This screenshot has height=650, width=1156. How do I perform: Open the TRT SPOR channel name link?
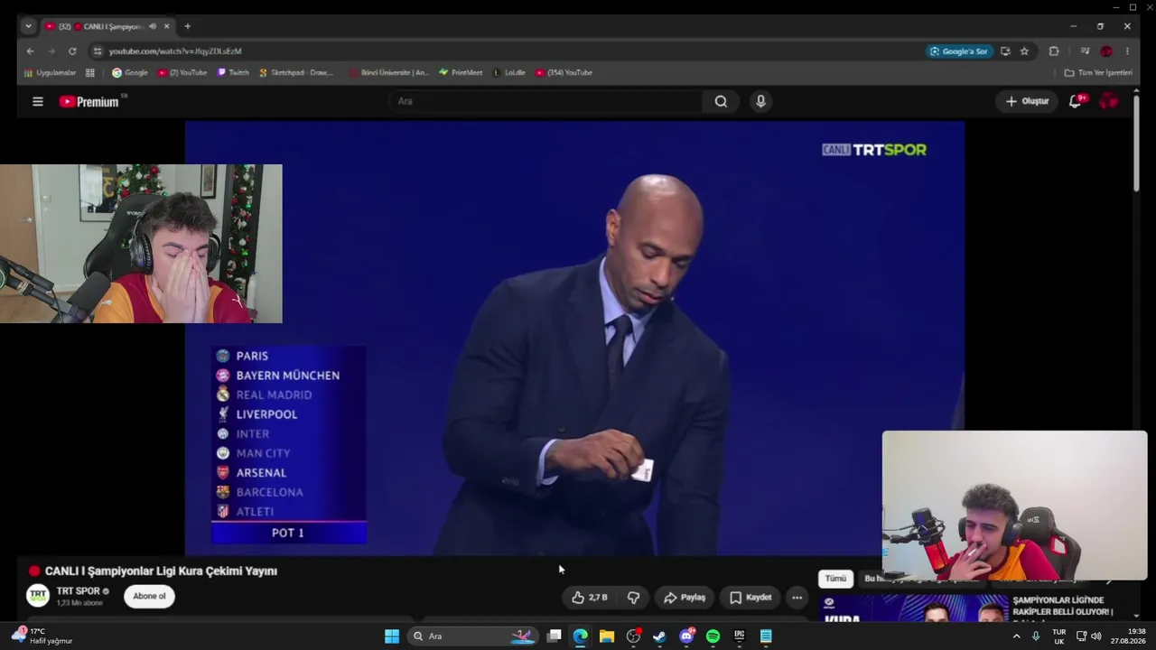[79, 591]
